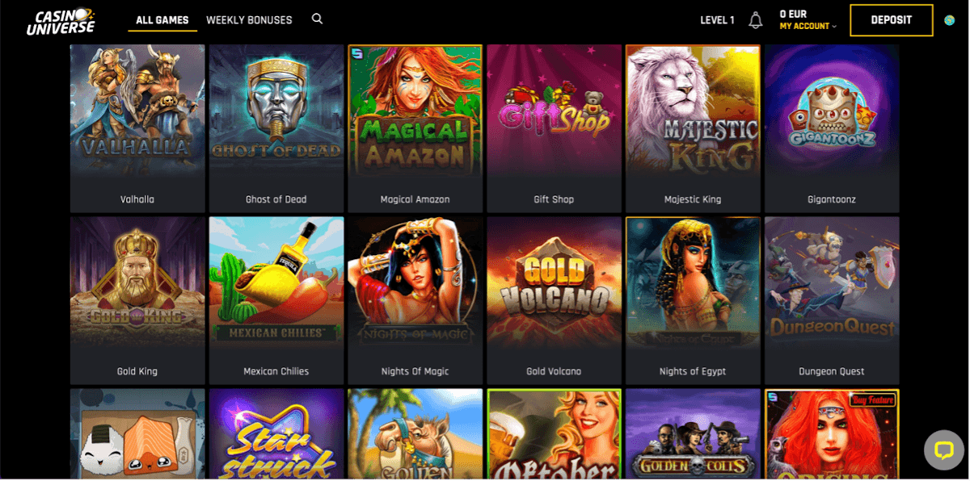Image resolution: width=970 pixels, height=481 pixels.
Task: Click the Casino Universe logo
Action: click(61, 21)
